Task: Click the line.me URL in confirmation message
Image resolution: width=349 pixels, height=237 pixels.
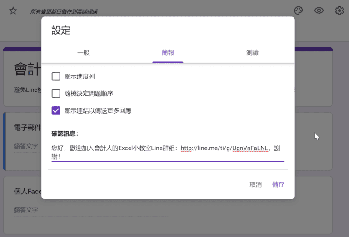Action: click(224, 148)
